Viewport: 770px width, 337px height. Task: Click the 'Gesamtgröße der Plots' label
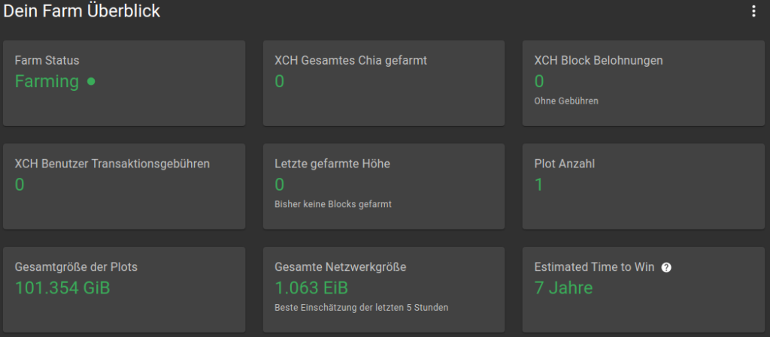point(76,266)
